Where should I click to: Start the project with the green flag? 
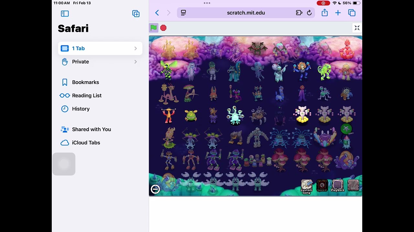pyautogui.click(x=154, y=28)
